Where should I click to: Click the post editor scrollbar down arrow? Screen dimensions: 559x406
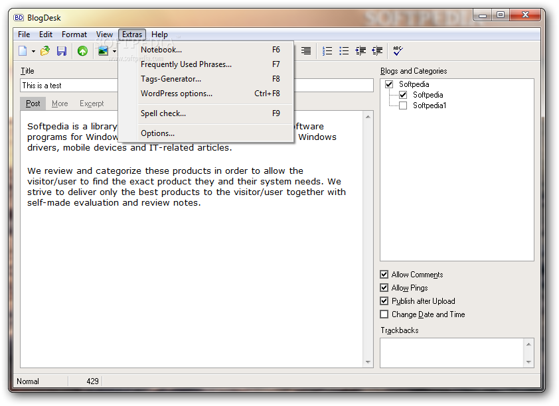pos(368,362)
